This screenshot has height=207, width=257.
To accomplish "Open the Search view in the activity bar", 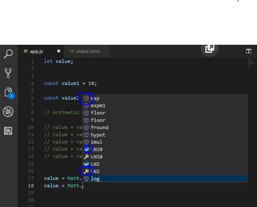I will pos(8,54).
